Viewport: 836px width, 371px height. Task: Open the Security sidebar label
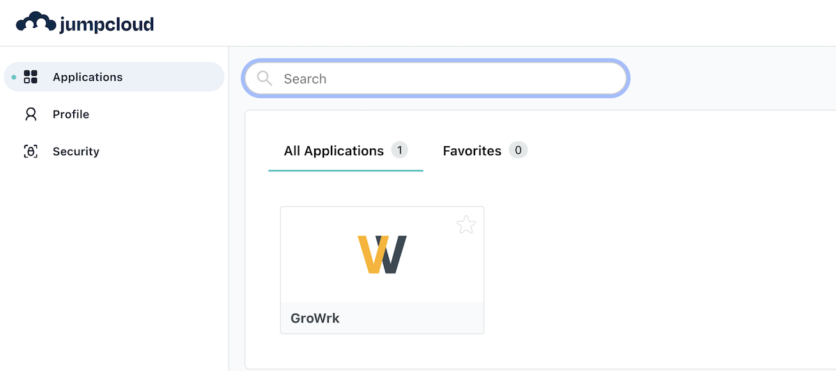(76, 152)
